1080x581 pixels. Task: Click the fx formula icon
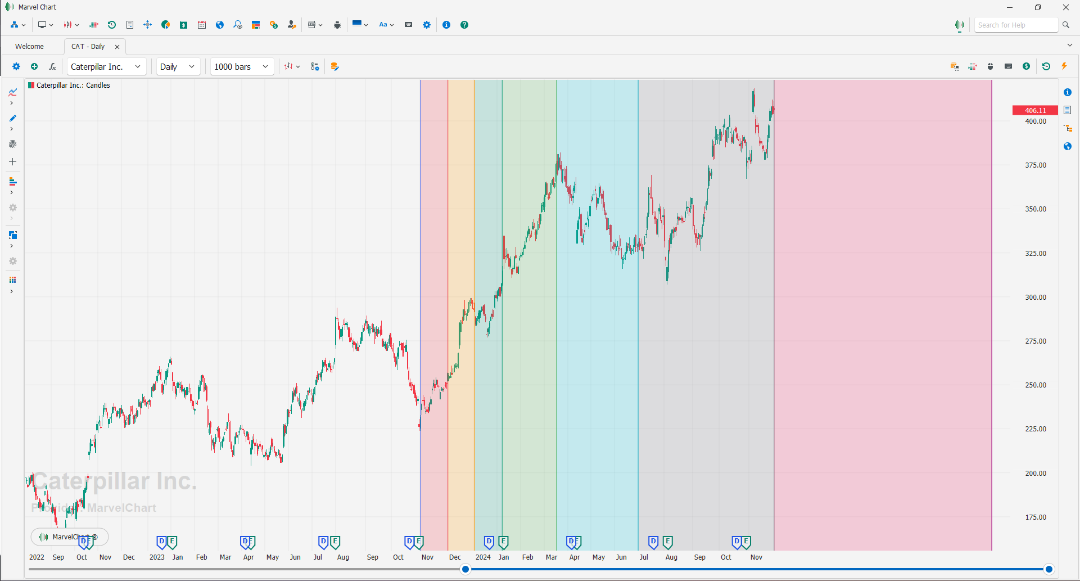click(x=52, y=66)
